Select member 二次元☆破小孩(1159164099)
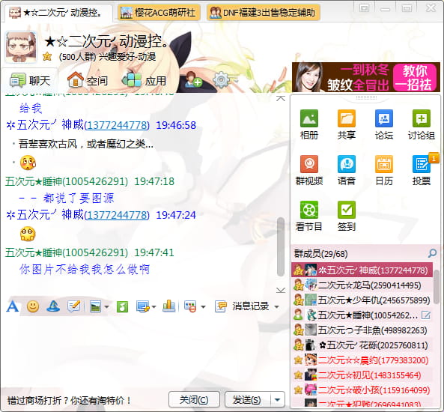 point(362,390)
